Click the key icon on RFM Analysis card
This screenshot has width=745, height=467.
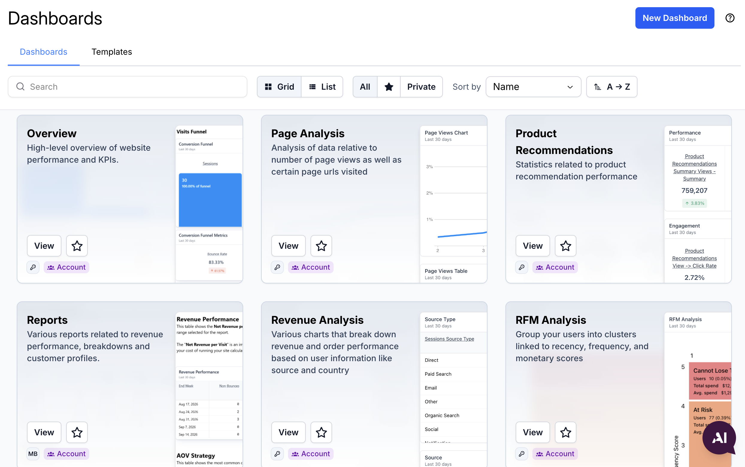coord(522,454)
